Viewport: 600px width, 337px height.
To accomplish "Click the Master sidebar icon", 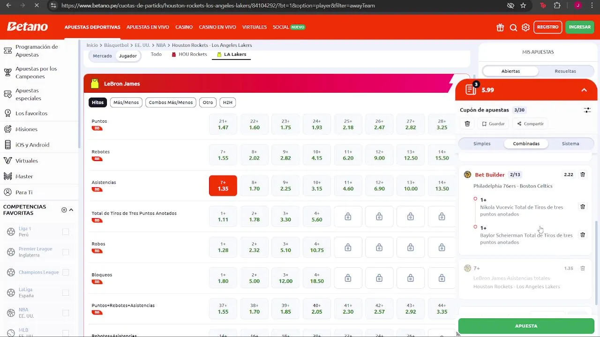I will click(7, 176).
